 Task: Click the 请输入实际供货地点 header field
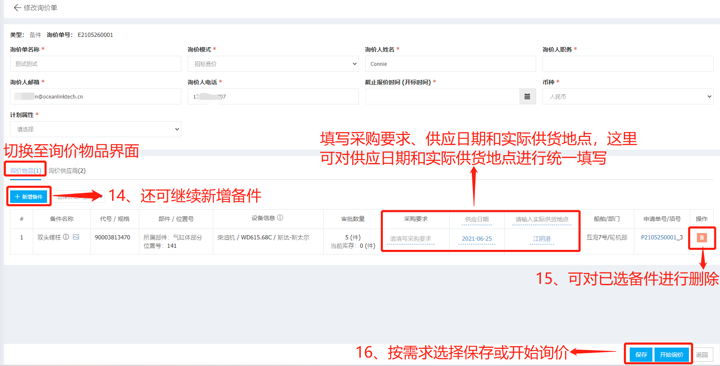point(542,219)
